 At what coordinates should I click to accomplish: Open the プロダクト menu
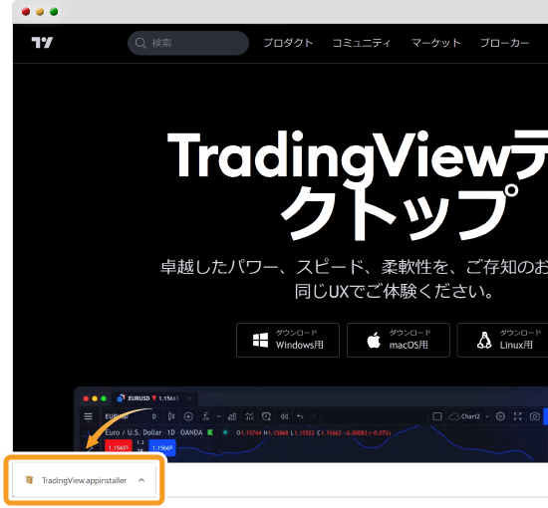coord(288,43)
